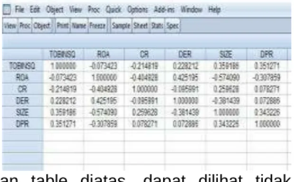Click cell 0.425195 in ROA row
The image size is (294, 182).
(x=185, y=77)
